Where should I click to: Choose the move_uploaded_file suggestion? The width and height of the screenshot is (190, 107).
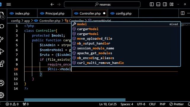tap(126, 39)
